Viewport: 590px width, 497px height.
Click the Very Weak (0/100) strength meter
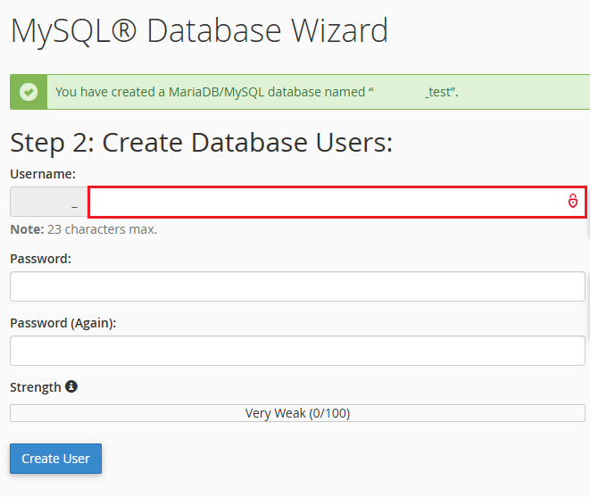[x=297, y=413]
